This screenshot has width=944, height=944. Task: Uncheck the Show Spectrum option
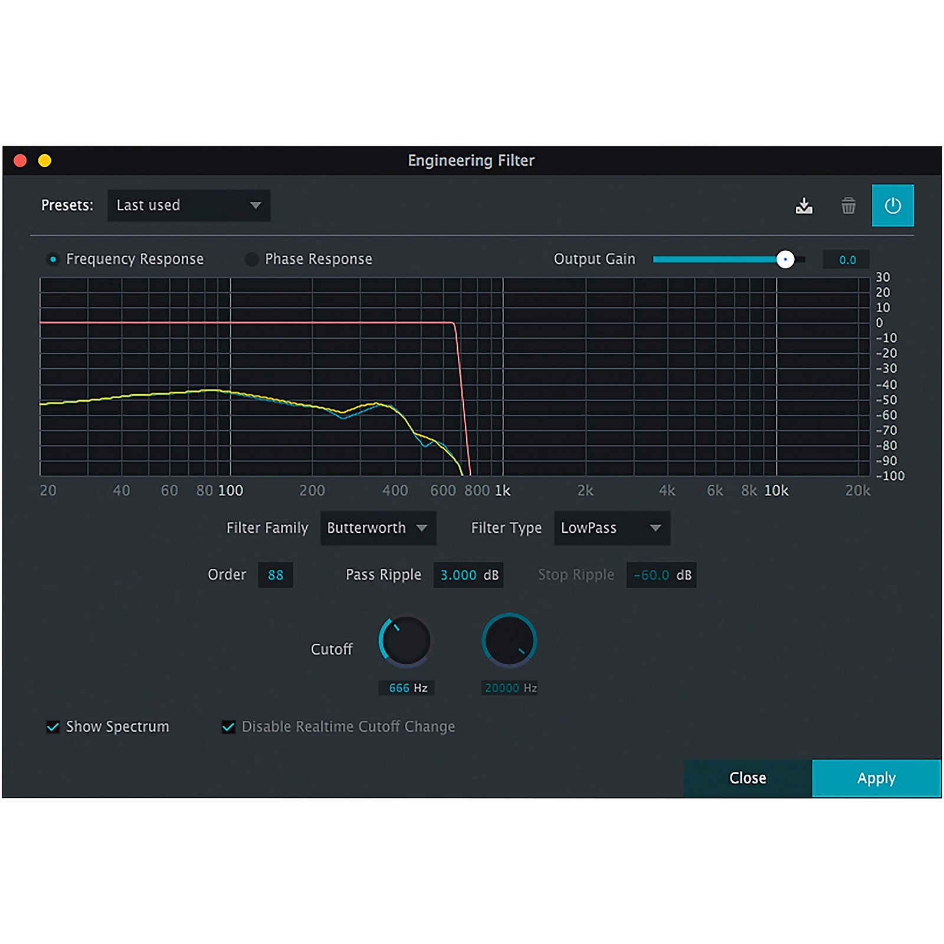pyautogui.click(x=52, y=727)
